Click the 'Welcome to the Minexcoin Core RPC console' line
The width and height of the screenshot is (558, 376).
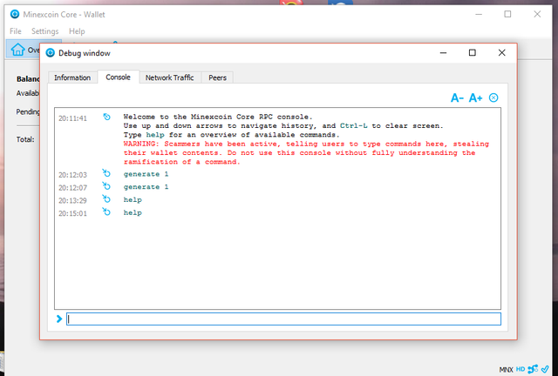point(218,117)
